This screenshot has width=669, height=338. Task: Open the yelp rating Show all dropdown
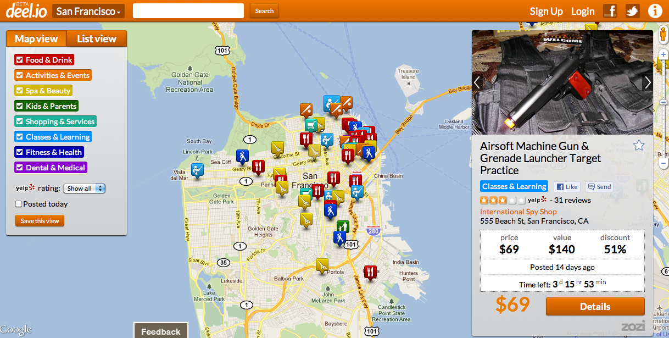pos(85,188)
